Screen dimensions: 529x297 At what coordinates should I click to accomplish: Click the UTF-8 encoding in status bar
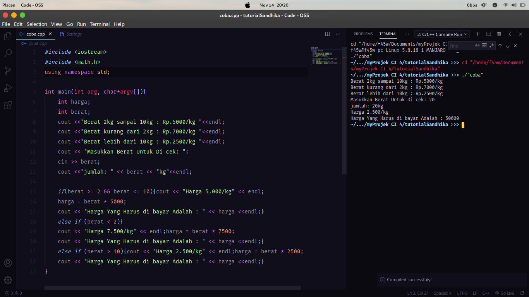point(462,293)
